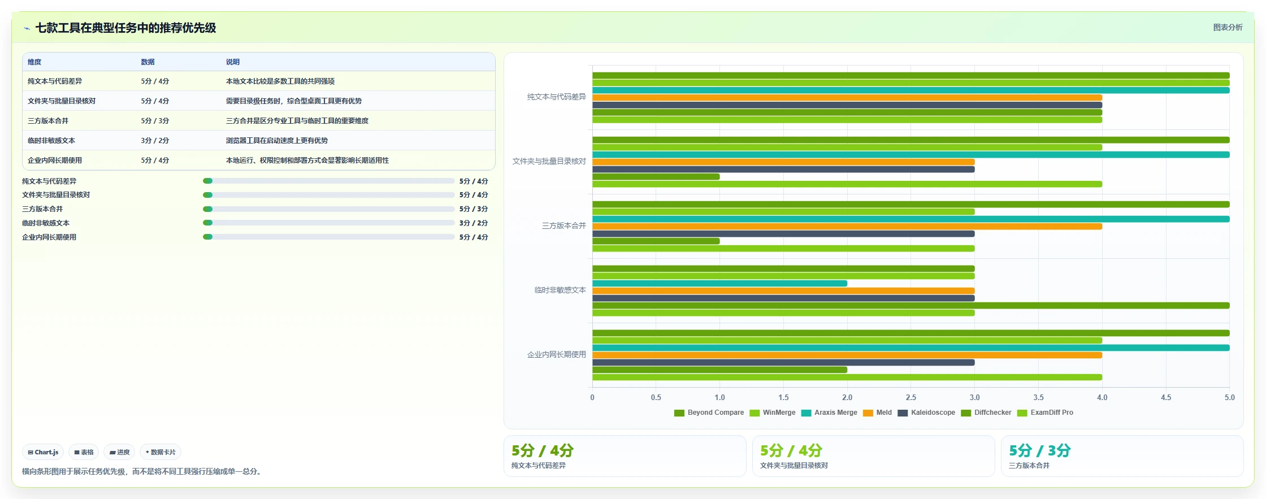The height and width of the screenshot is (499, 1266).
Task: Open the 5分 / 4分 card for 文件夹与批量目录核对
Action: [874, 456]
